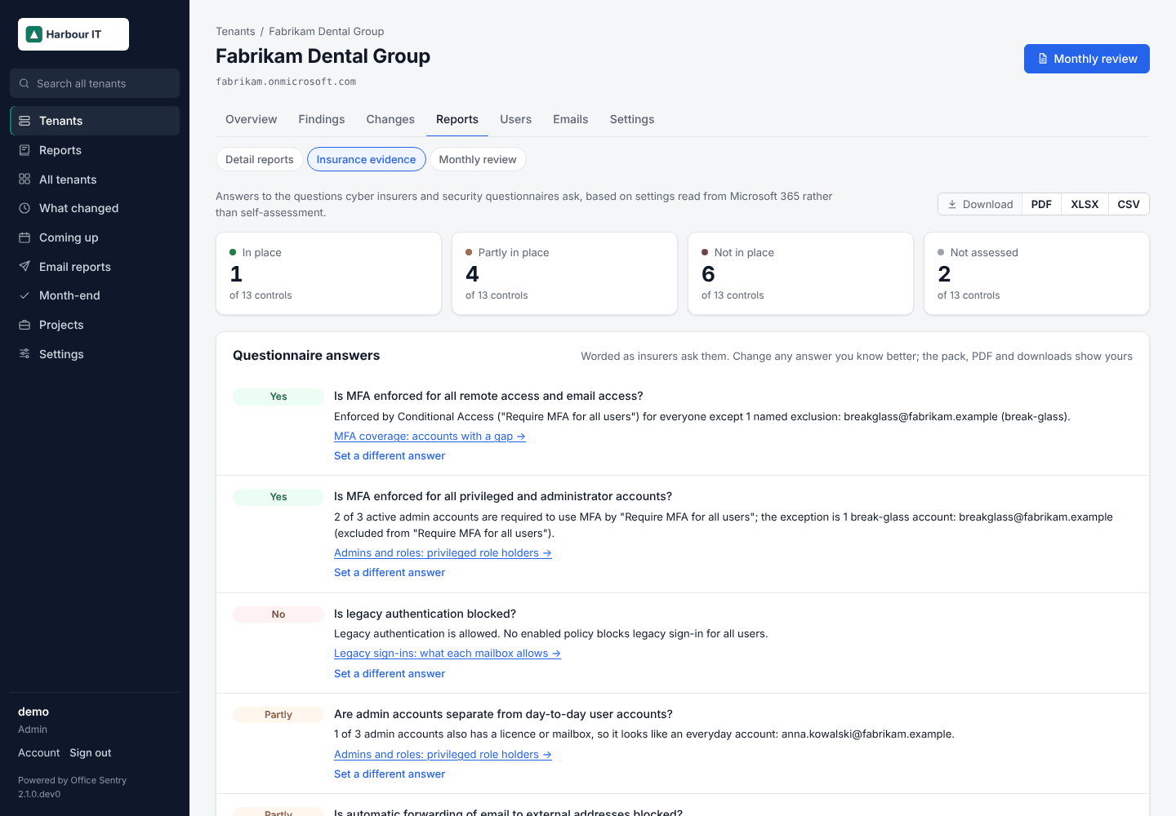Click the magnifier icon in tenant search
Viewport: 1176px width, 816px height.
click(24, 83)
